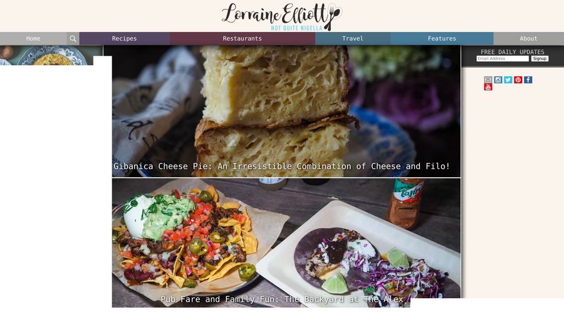The height and width of the screenshot is (317, 564).
Task: Select the Travel menu item
Action: (x=353, y=38)
